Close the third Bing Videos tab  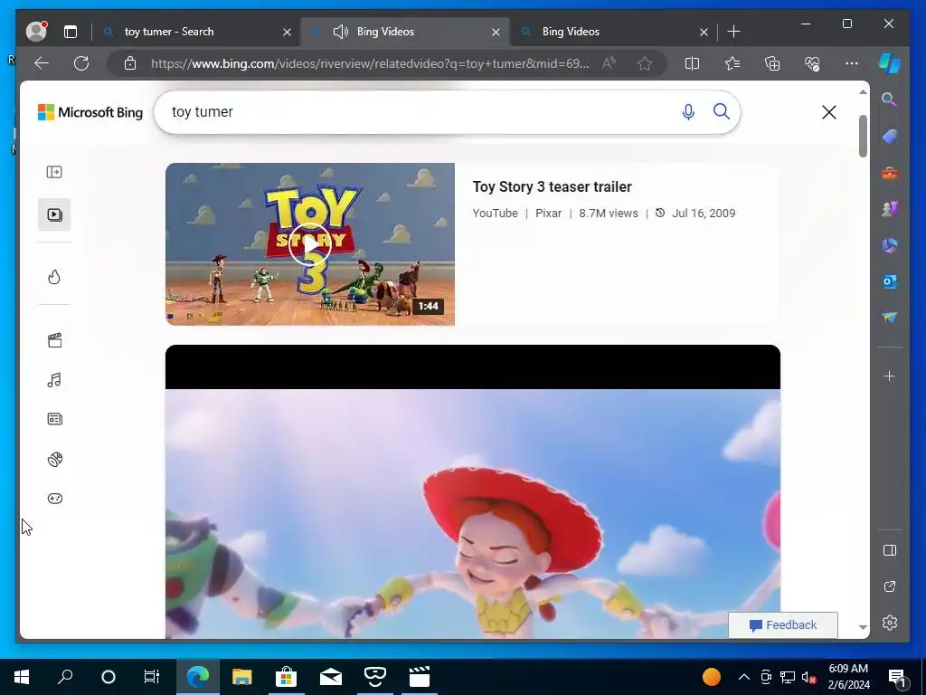pyautogui.click(x=704, y=32)
